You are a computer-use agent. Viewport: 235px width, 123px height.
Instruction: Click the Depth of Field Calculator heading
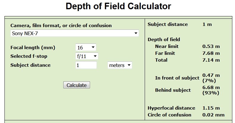[118, 6]
